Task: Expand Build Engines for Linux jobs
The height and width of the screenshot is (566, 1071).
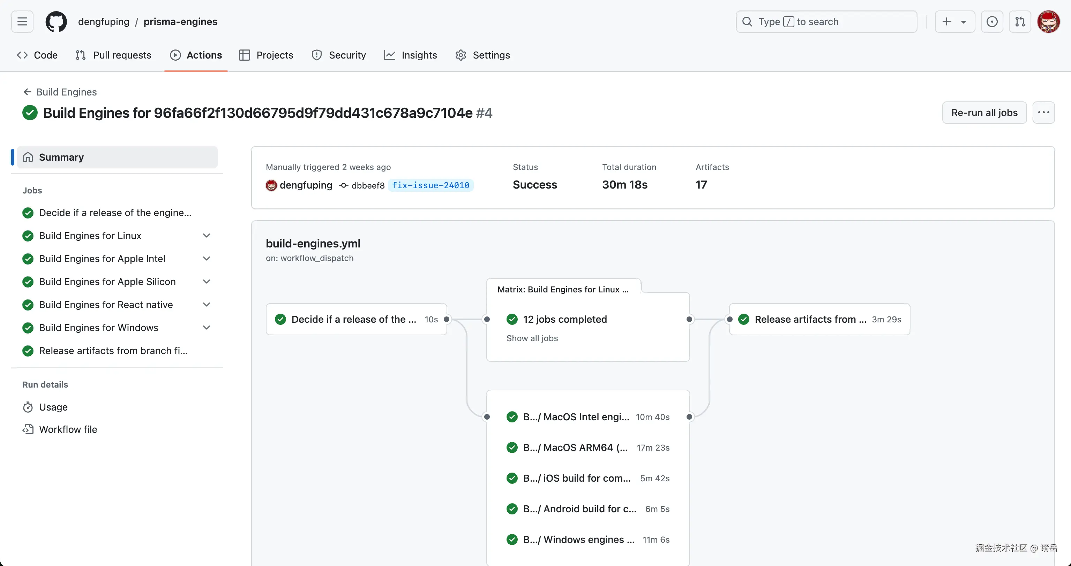Action: [x=206, y=236]
